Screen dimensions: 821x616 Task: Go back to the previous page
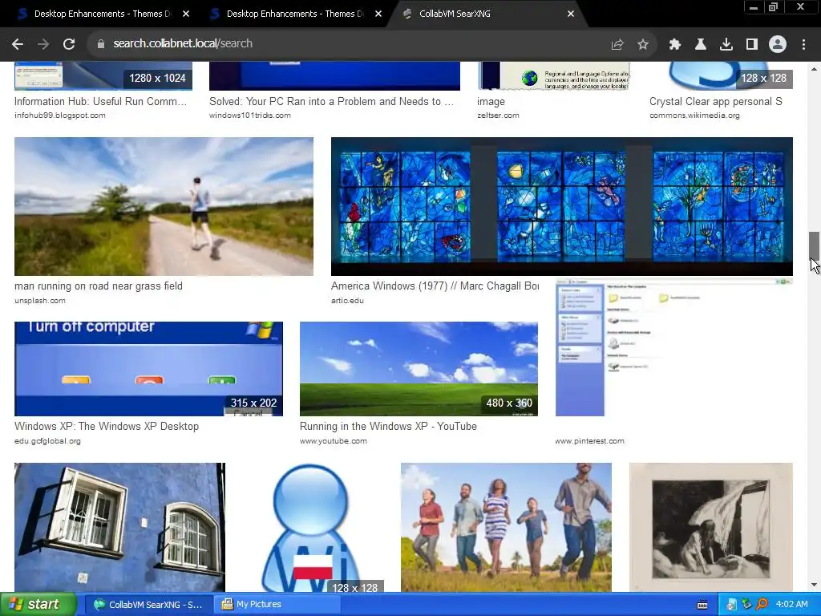pos(18,44)
